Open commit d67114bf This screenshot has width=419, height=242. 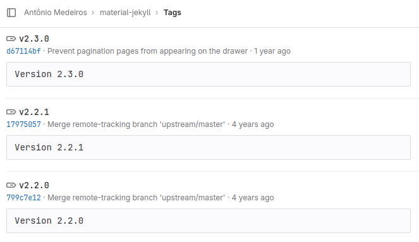(x=23, y=51)
